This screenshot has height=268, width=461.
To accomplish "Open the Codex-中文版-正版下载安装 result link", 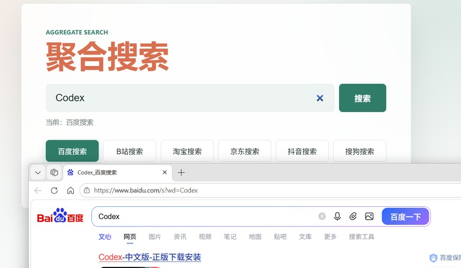I will click(x=149, y=257).
